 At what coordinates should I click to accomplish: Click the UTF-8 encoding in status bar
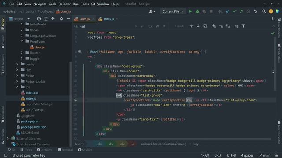tap(231, 155)
